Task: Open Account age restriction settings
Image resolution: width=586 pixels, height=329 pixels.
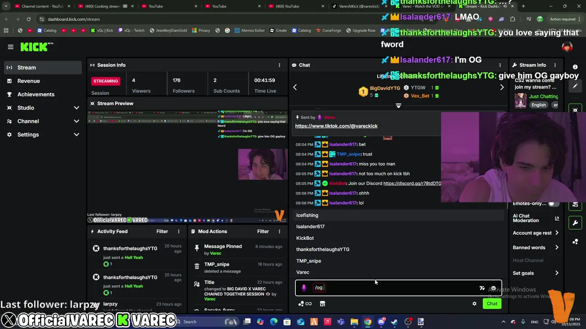Action: click(536, 233)
